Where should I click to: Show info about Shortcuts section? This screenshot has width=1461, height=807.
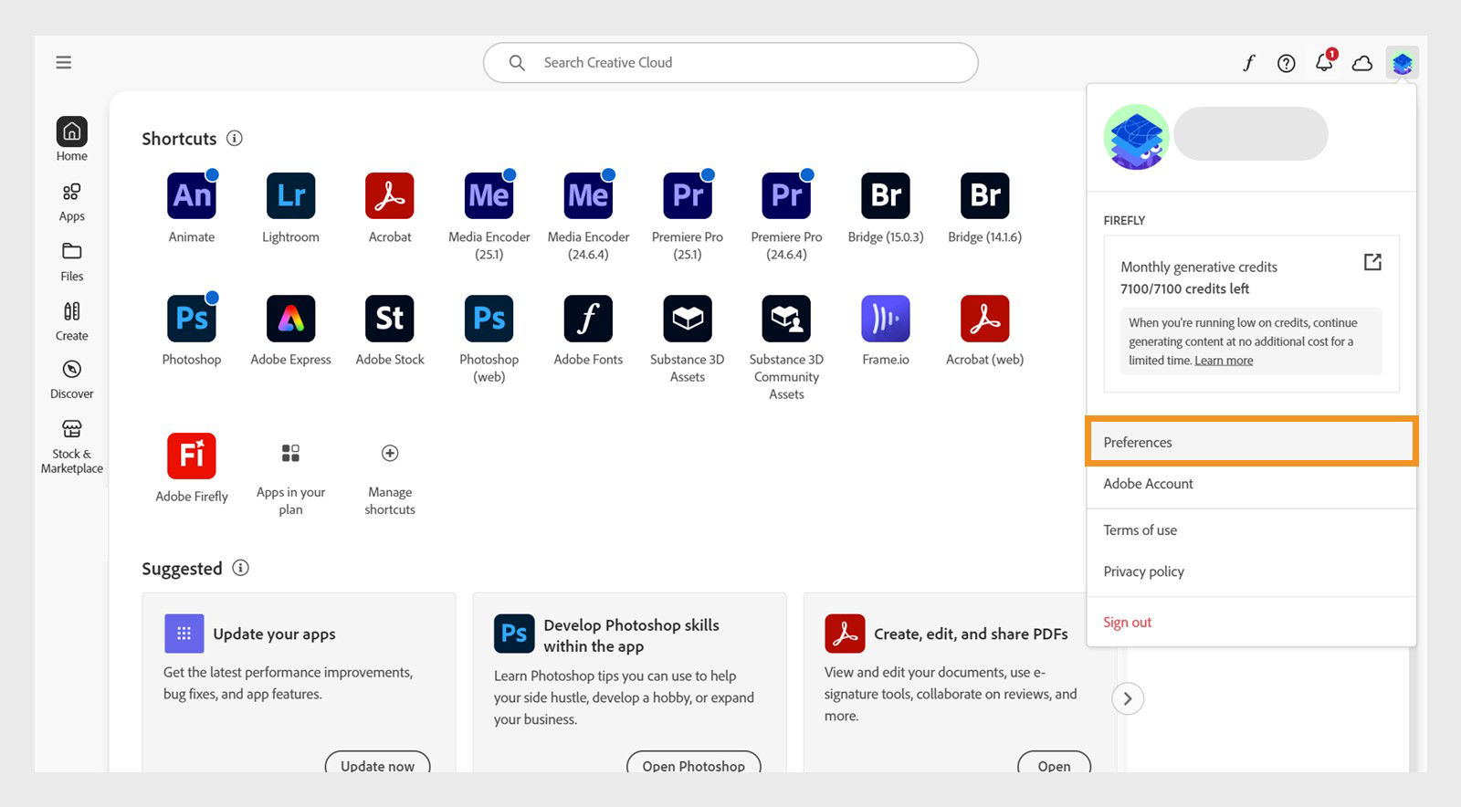(235, 139)
